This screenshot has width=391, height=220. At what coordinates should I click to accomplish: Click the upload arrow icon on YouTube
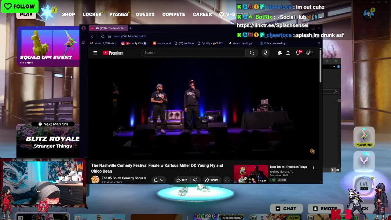click(x=288, y=53)
